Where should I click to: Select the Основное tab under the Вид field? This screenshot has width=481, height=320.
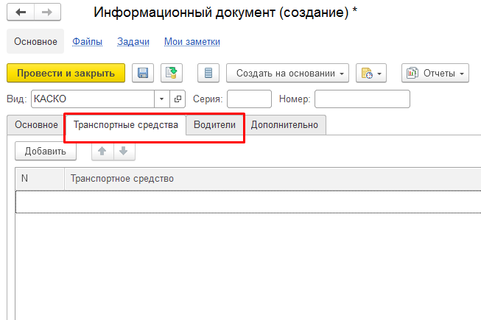pyautogui.click(x=36, y=125)
